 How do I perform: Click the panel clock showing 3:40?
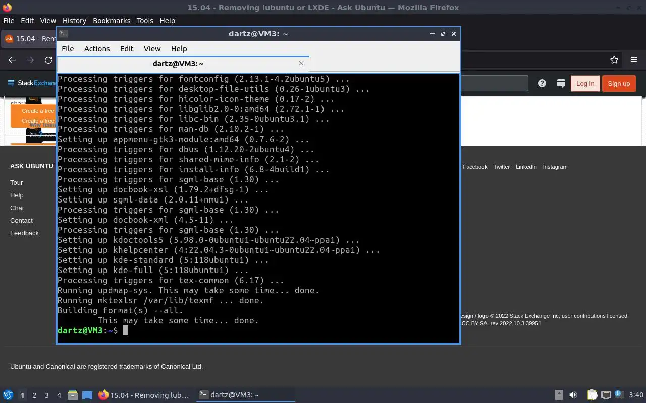(x=636, y=395)
